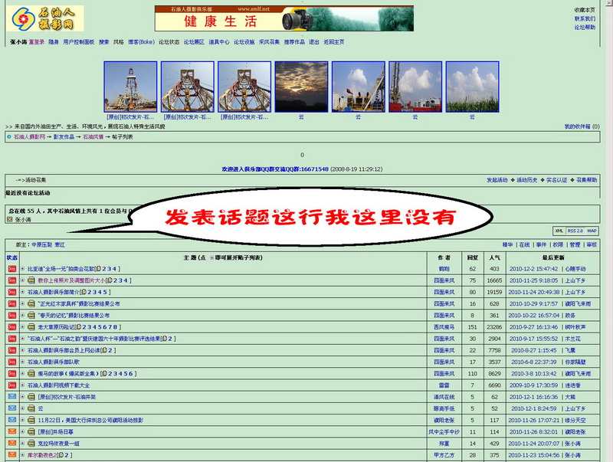Click photo icon beside 老大草原历险记 thread

(x=31, y=327)
